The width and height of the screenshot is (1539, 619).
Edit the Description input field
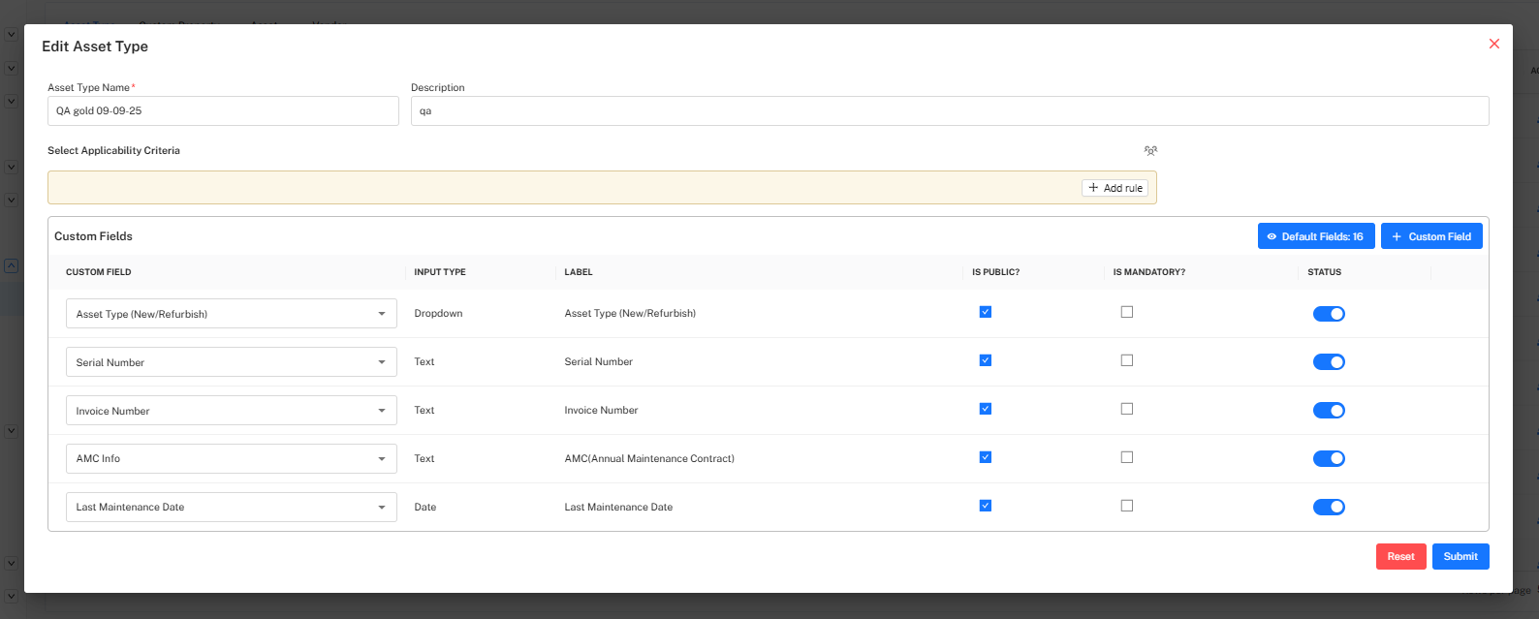point(950,110)
